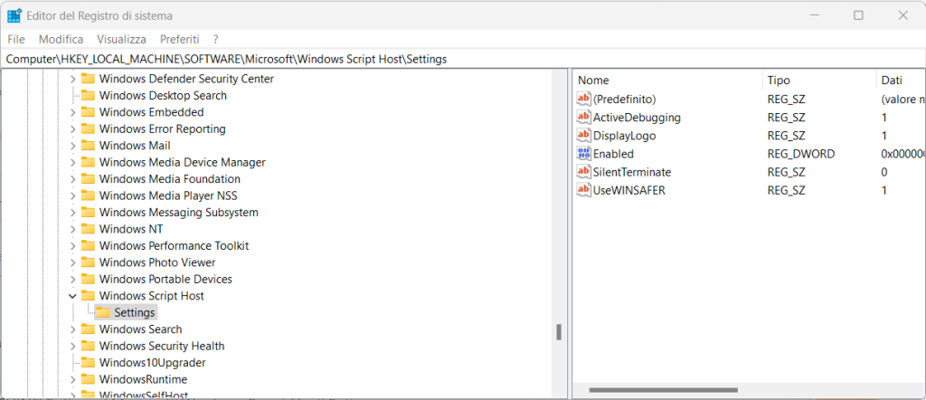The width and height of the screenshot is (926, 400).
Task: Click the SilentTerminate value icon
Action: [583, 172]
